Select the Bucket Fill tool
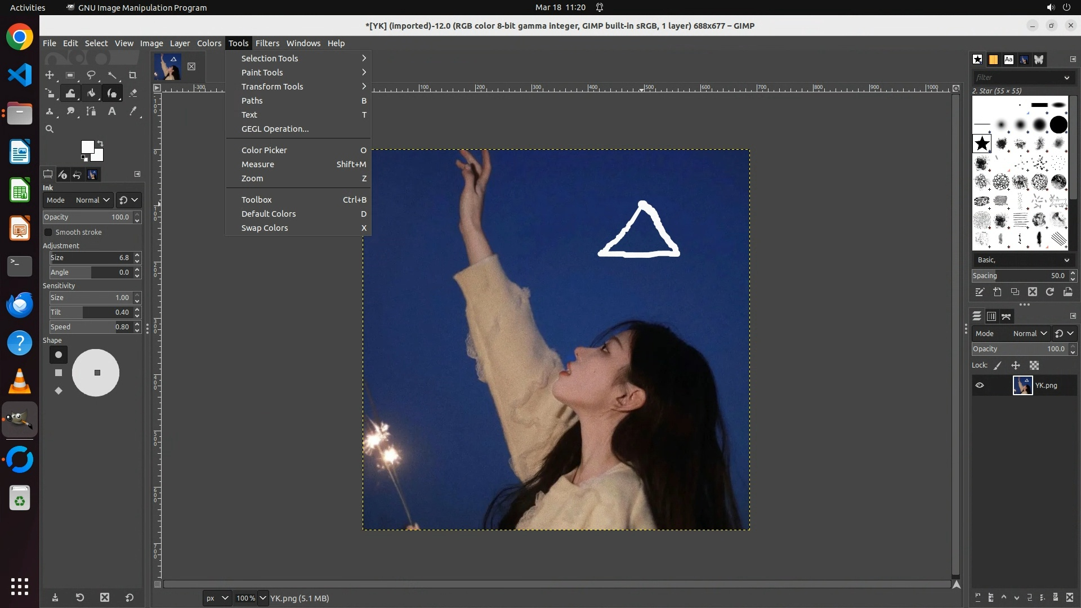Image resolution: width=1081 pixels, height=608 pixels. click(x=91, y=93)
